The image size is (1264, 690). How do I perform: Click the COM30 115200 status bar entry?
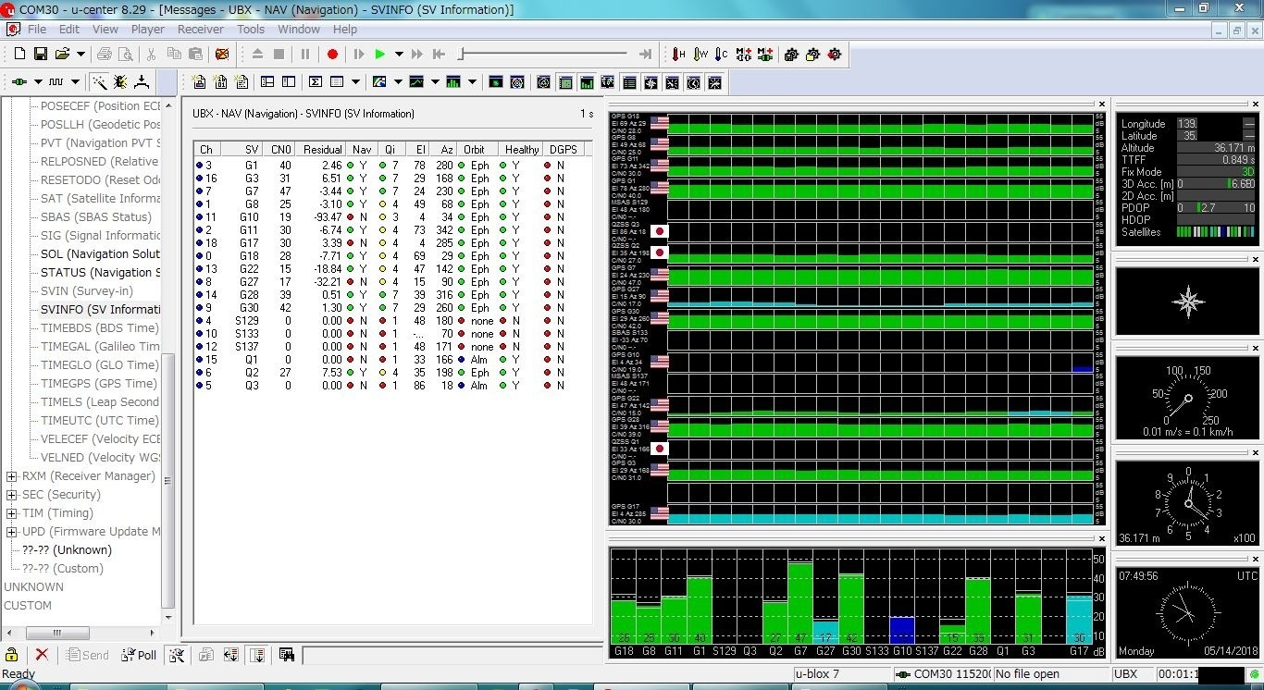click(x=943, y=674)
